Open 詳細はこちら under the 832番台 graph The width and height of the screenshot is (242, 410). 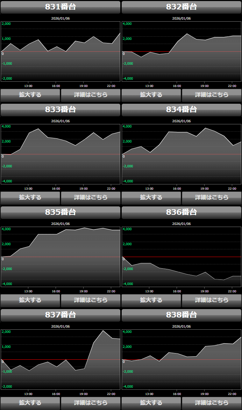pos(212,95)
